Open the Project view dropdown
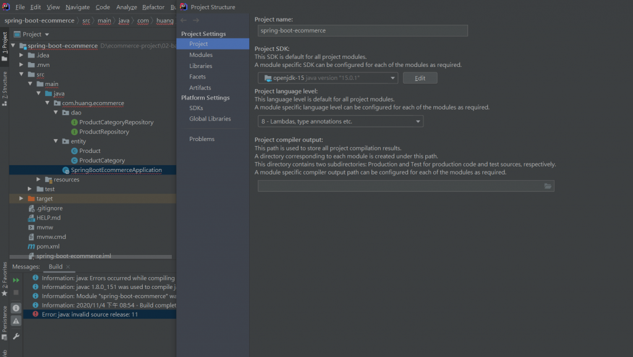 tap(47, 35)
